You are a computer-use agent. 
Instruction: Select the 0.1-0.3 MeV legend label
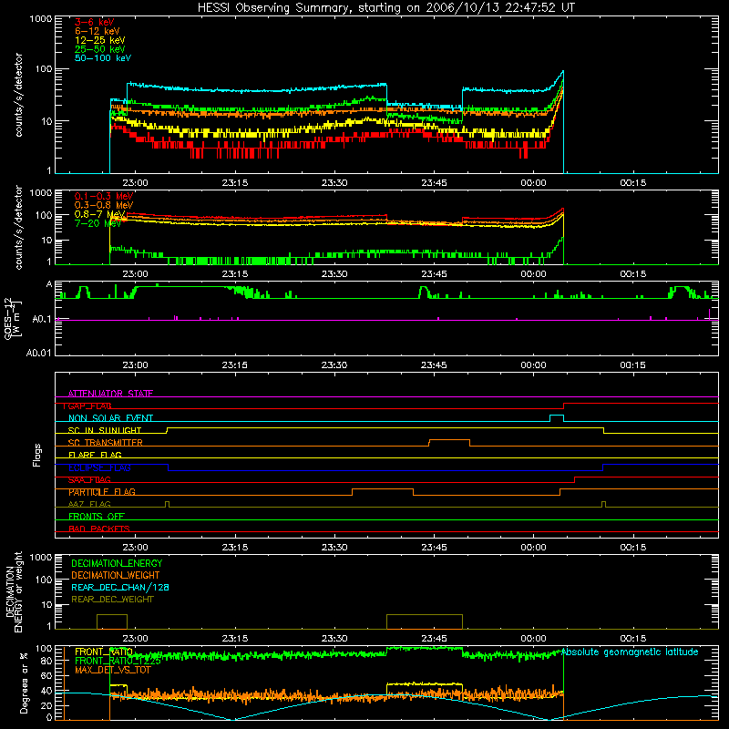click(x=104, y=196)
